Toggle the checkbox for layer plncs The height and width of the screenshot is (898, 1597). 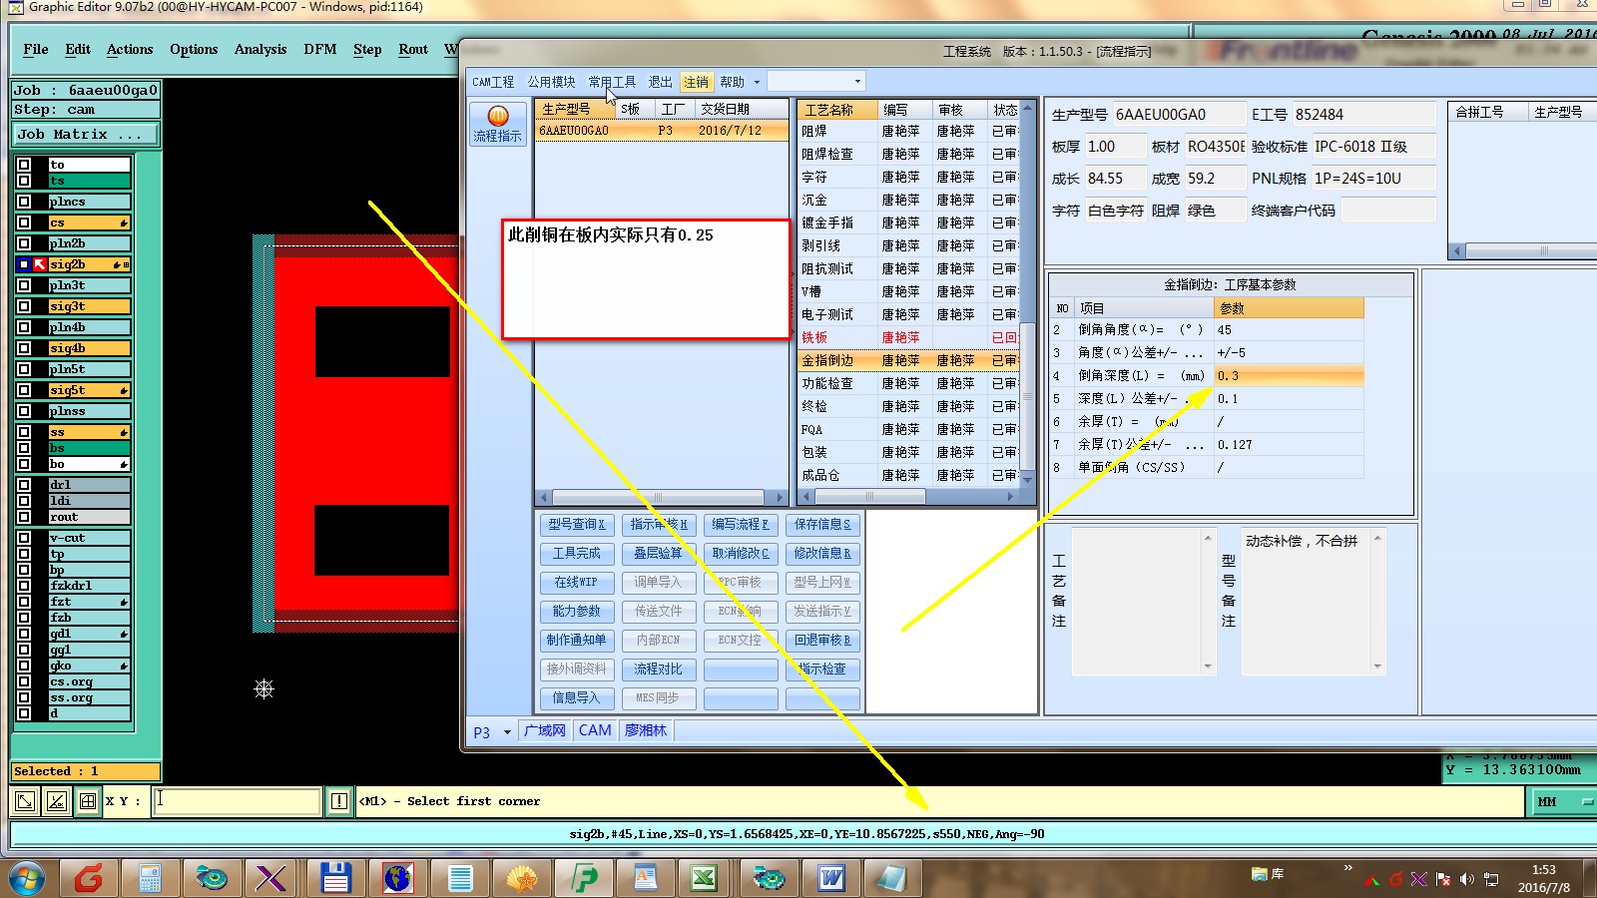[24, 202]
